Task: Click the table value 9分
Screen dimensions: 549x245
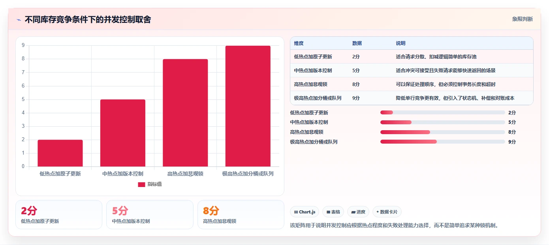Action: click(356, 98)
